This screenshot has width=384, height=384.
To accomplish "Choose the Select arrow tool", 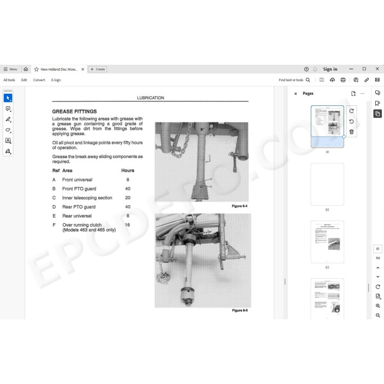I will 8,98.
